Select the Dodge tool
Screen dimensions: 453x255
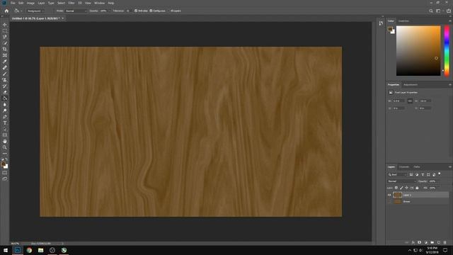coord(5,110)
